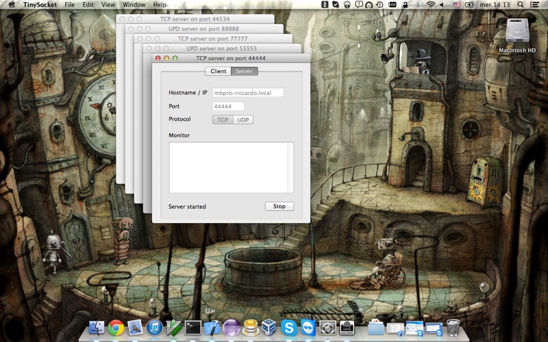The width and height of the screenshot is (548, 342).
Task: Launch Google Chrome from the dock
Action: coord(116,328)
